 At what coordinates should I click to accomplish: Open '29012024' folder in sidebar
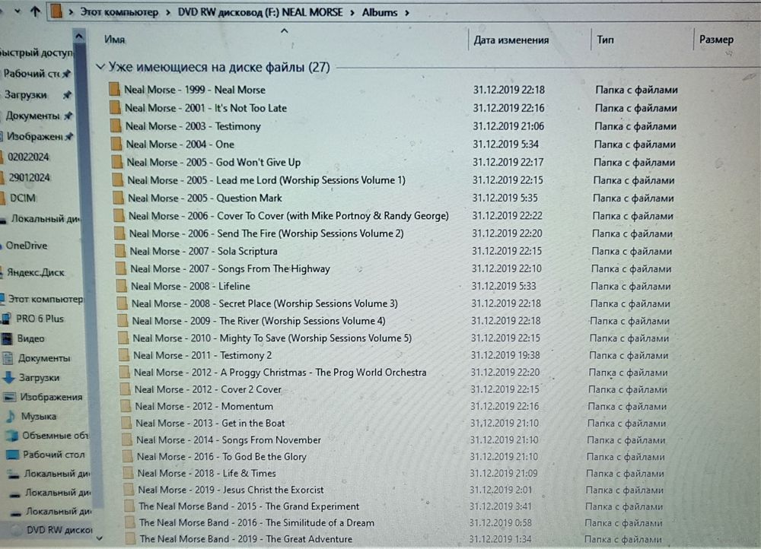pos(29,177)
